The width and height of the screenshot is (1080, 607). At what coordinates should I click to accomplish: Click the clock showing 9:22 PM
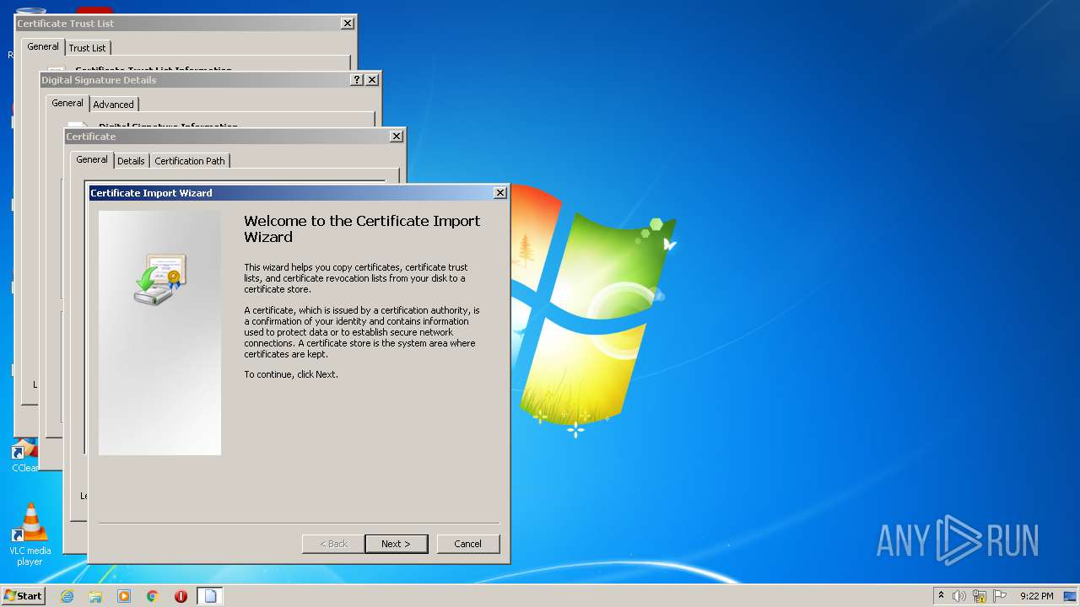(1037, 596)
